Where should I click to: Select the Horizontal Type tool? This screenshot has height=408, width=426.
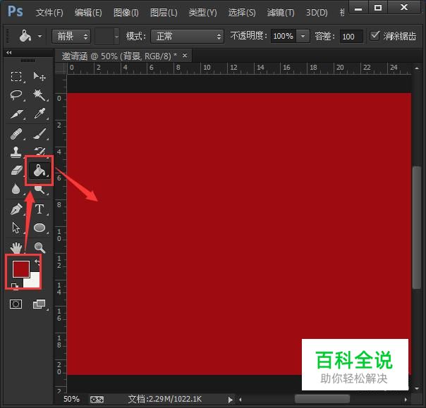point(39,209)
